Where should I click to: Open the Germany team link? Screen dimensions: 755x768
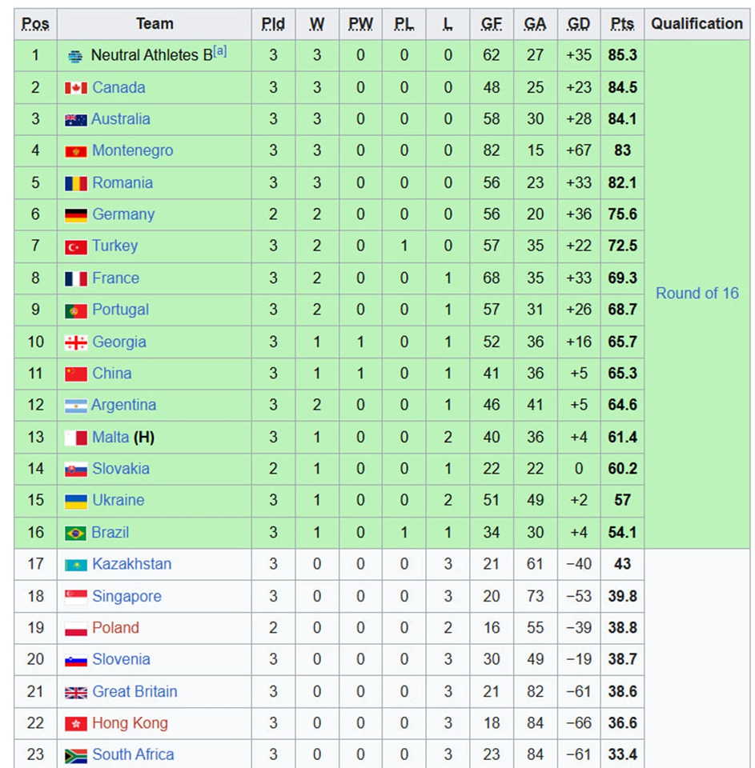click(123, 214)
